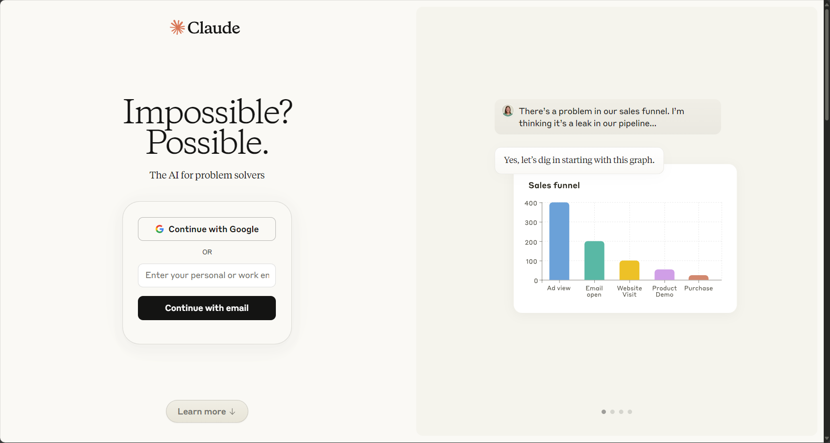The width and height of the screenshot is (830, 443).
Task: Click the Claude wordmark text
Action: 213,28
